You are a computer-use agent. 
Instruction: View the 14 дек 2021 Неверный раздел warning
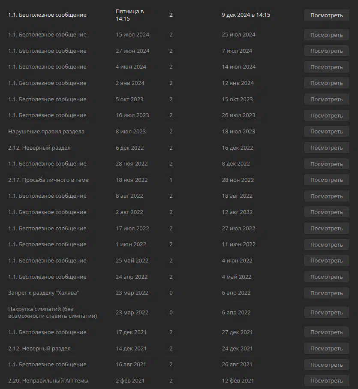[x=327, y=348]
